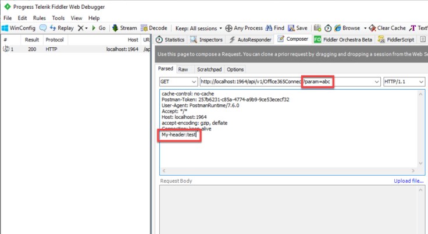428x234 pixels.
Task: Save sessions with the Save icon
Action: (x=298, y=28)
